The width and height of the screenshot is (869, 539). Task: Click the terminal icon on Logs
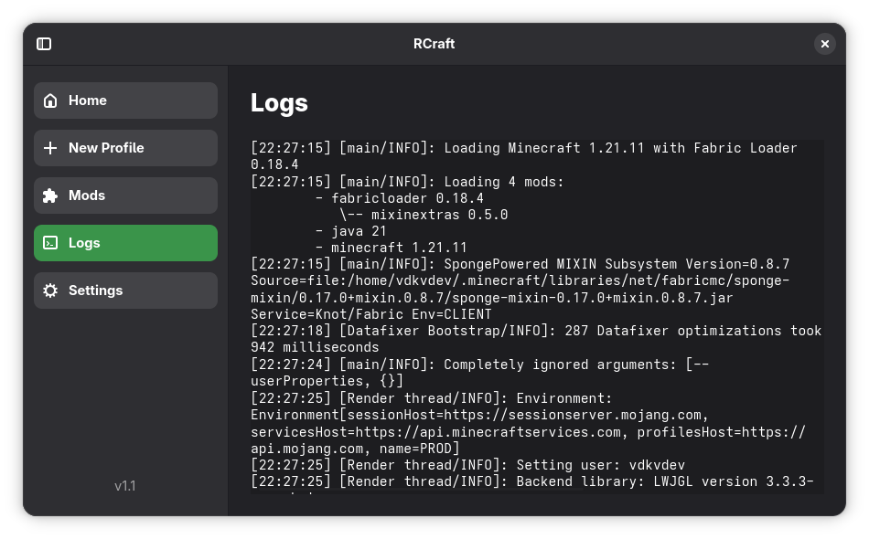coord(50,243)
